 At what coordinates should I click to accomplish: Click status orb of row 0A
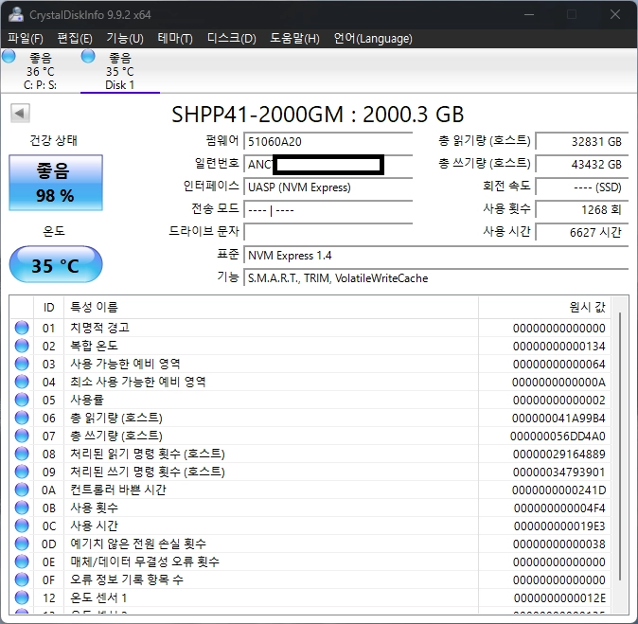click(22, 490)
